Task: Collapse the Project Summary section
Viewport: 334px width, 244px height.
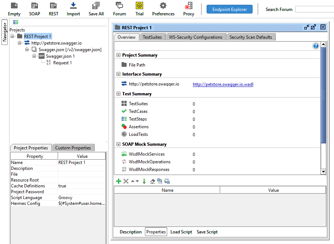Action: (118, 55)
